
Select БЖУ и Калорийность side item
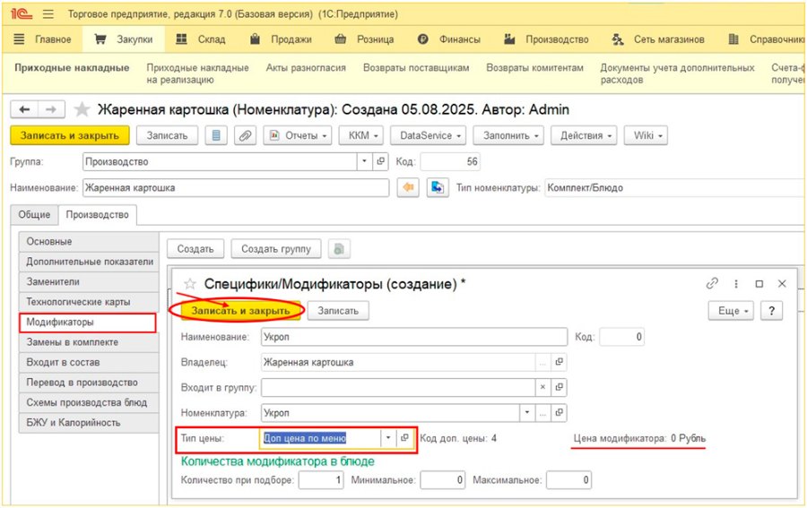tap(89, 423)
